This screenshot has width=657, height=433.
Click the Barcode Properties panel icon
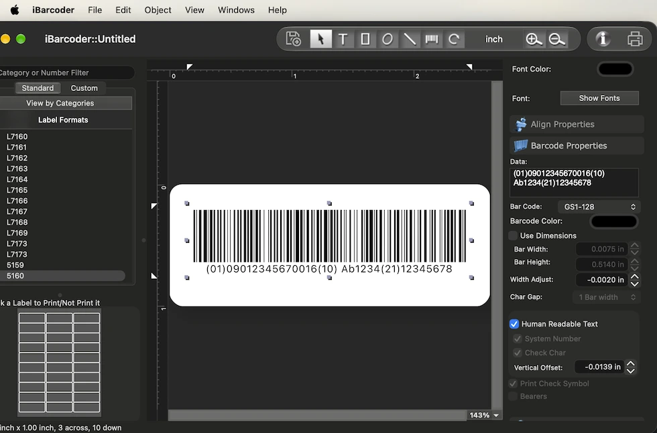coord(521,146)
